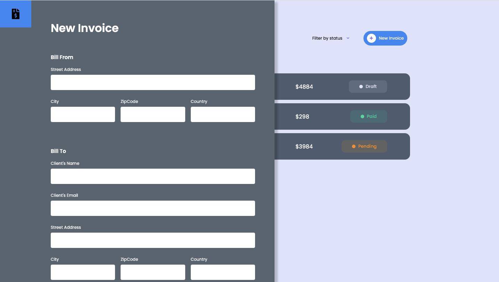The width and height of the screenshot is (499, 282).
Task: Click the Bill From ZipCode field
Action: (153, 114)
